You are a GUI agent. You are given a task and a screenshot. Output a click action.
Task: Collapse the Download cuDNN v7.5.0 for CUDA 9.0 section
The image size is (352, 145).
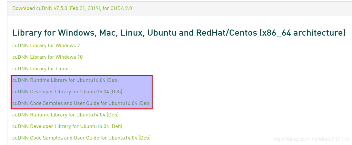tap(72, 8)
